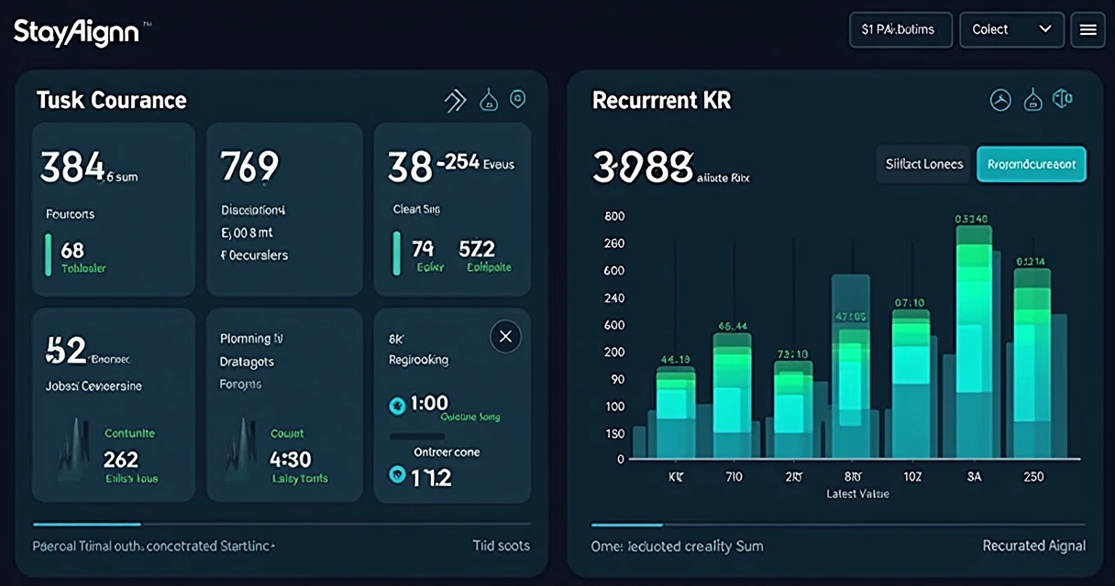Click the Tiid scots link
Screen dimensions: 1115x586
(501, 546)
